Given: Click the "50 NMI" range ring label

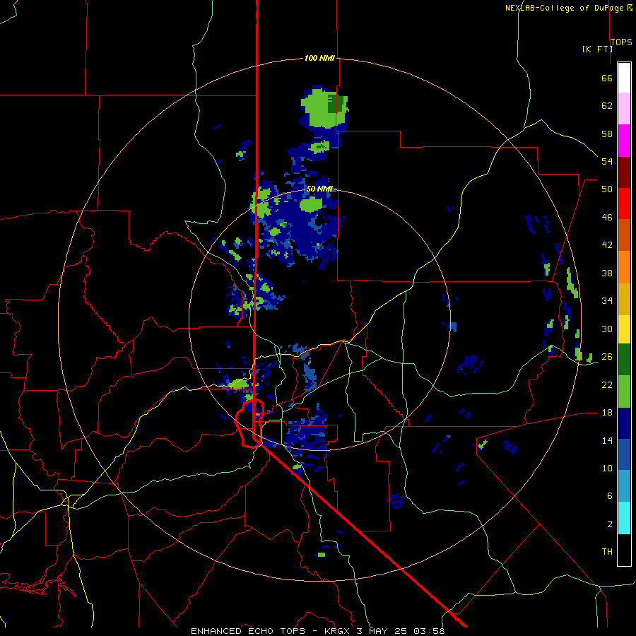Looking at the screenshot, I should tap(319, 189).
